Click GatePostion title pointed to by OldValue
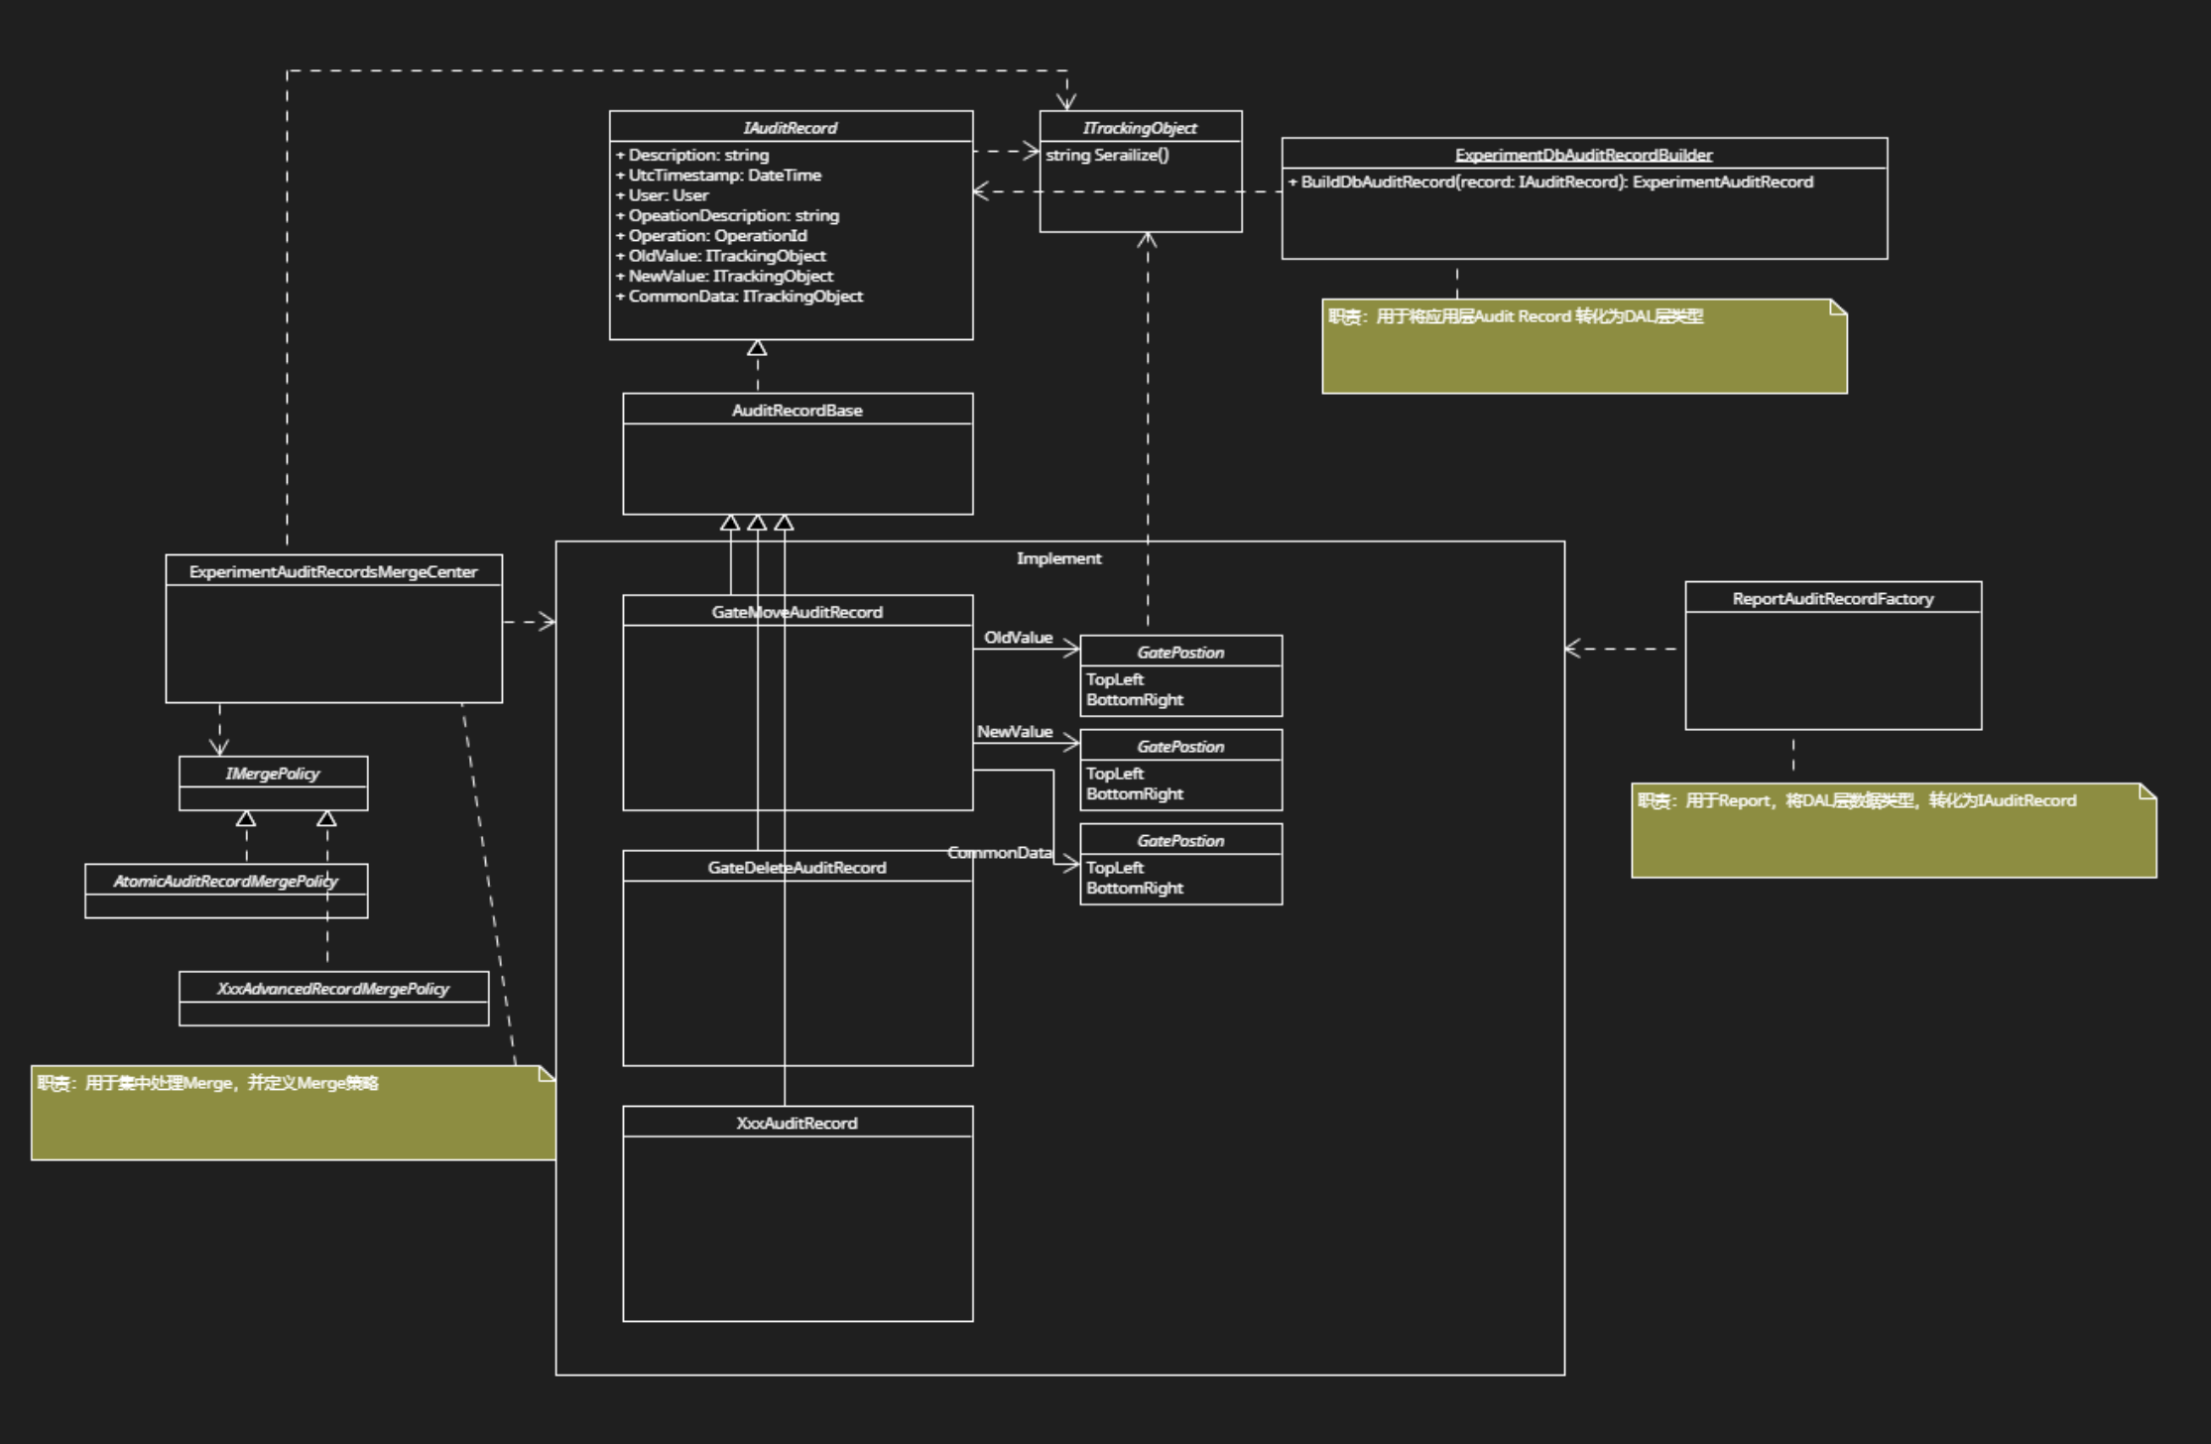 [1180, 653]
